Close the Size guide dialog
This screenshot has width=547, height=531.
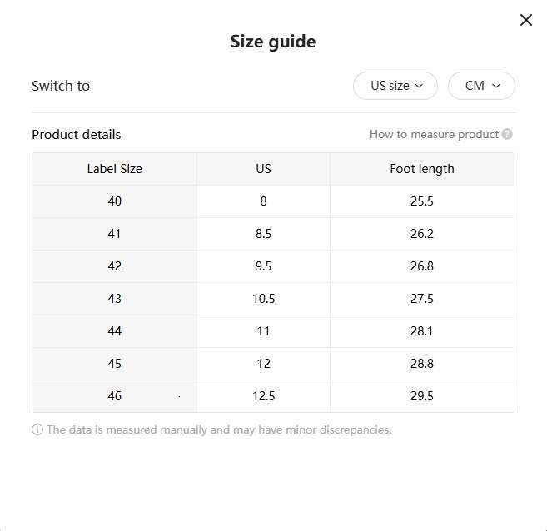(x=525, y=20)
